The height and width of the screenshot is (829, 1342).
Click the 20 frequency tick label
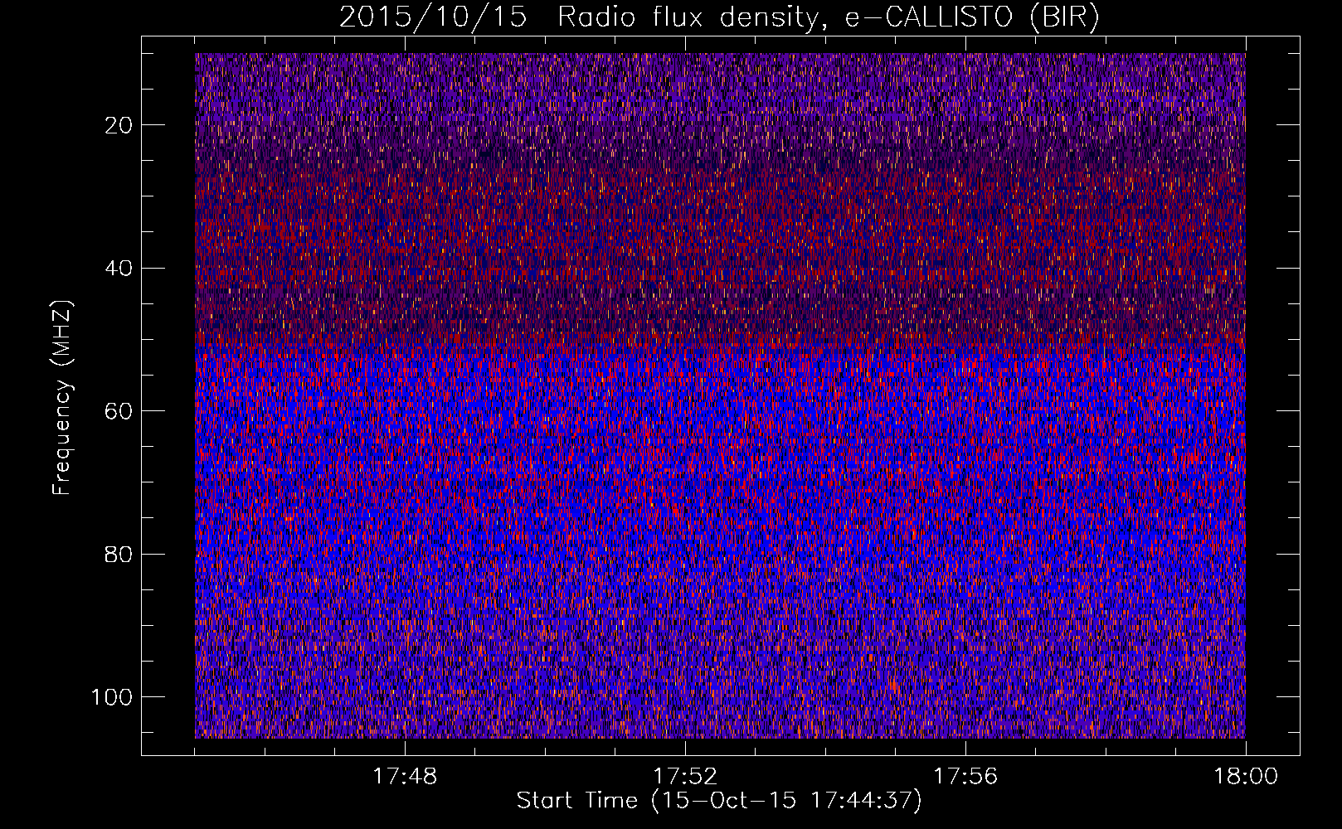tap(119, 125)
